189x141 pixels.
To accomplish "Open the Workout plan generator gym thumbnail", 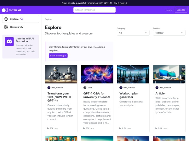I will click(x=133, y=74).
